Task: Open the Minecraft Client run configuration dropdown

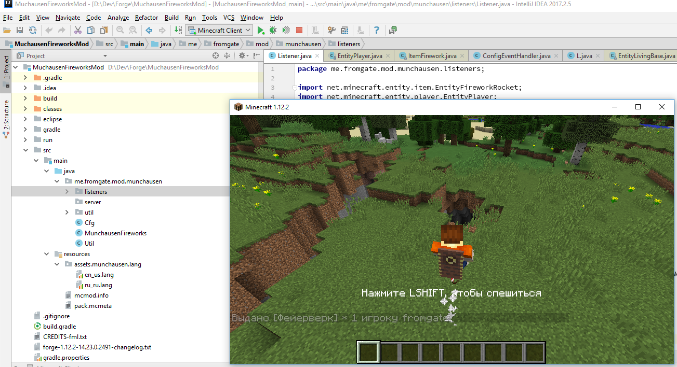Action: pos(219,31)
